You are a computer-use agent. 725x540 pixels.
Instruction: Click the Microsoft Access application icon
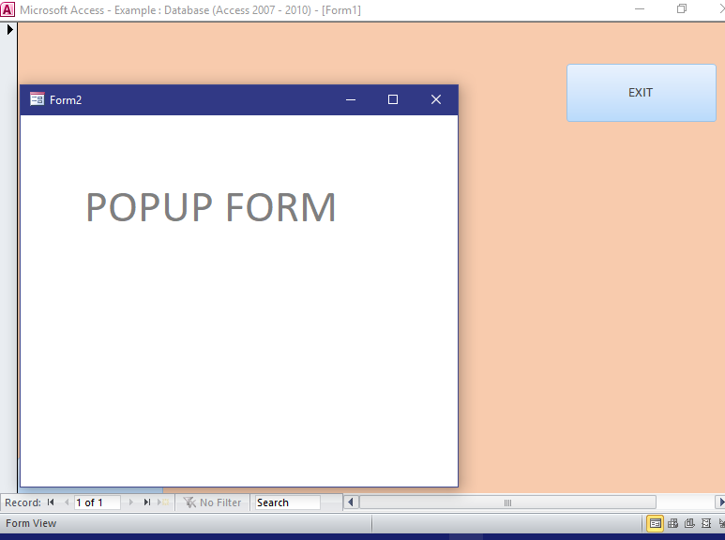tap(8, 9)
